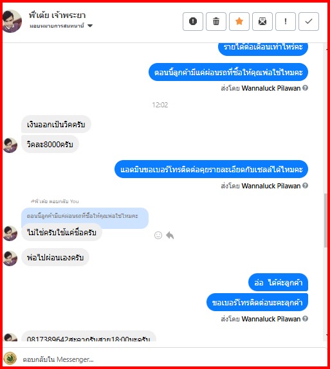Click the page avatar beside reply box
The image size is (330, 369).
[10, 359]
